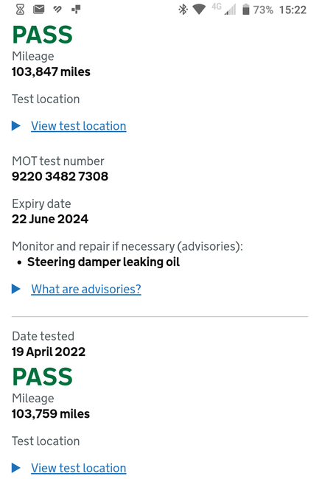Image resolution: width=319 pixels, height=479 pixels.
Task: Expand the What are advisories arrow
Action: click(16, 289)
